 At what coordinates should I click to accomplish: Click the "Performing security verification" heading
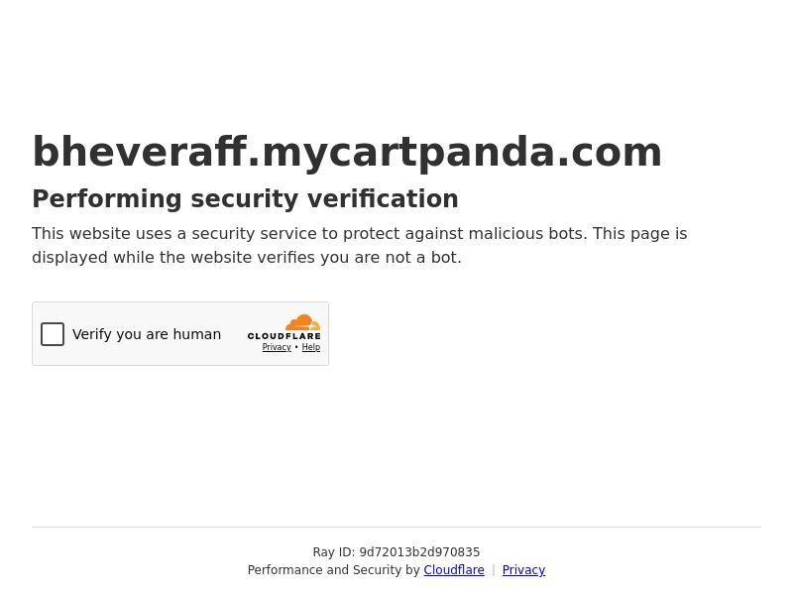[x=245, y=198]
